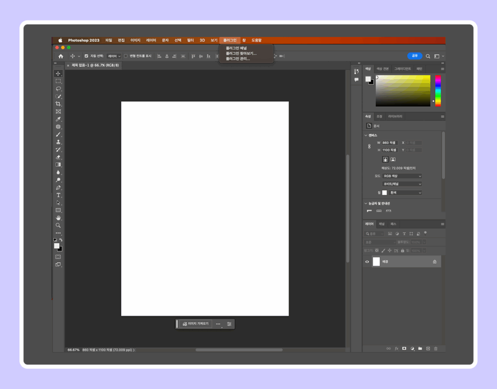Click the canvas width W input field
Image resolution: width=497 pixels, height=389 pixels.
(390, 143)
